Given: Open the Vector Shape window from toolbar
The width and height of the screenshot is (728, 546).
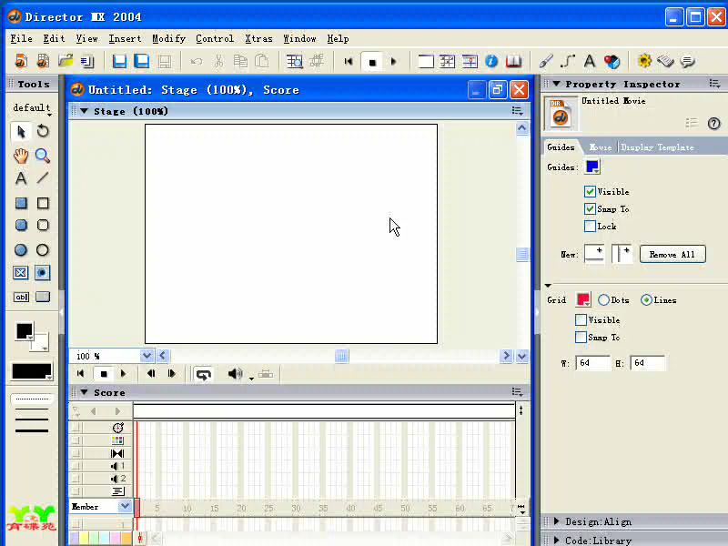Looking at the screenshot, I should coord(568,61).
